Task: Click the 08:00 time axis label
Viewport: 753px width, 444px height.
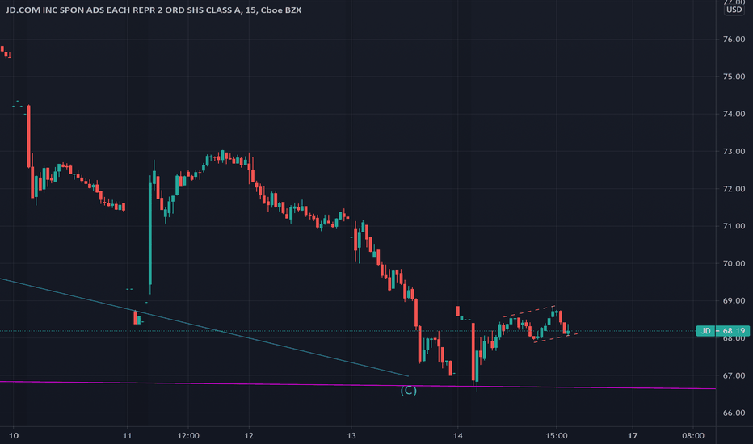Action: click(693, 436)
